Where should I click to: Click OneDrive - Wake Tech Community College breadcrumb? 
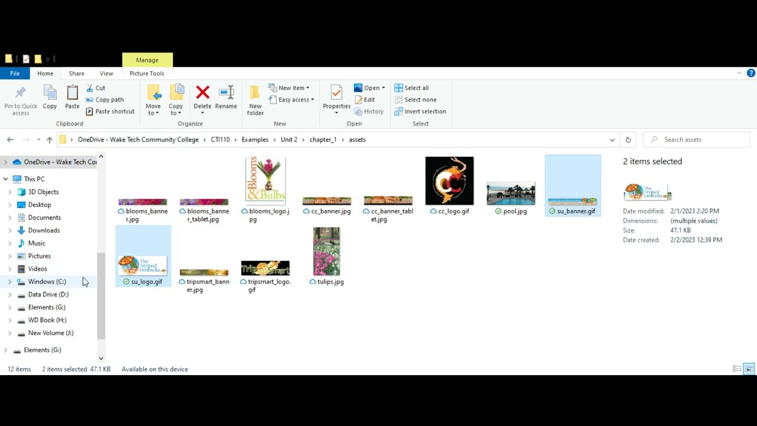138,140
